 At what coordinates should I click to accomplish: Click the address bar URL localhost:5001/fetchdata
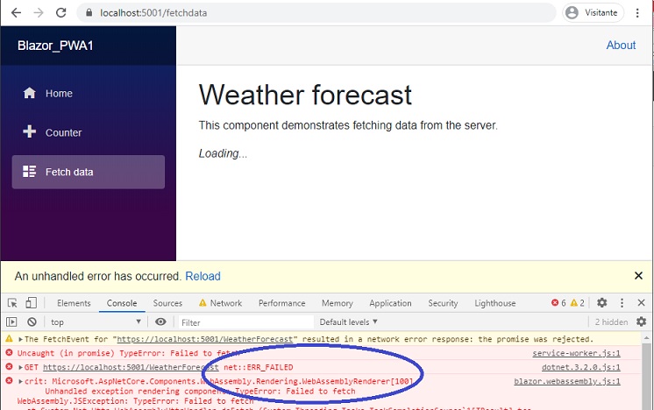coord(153,13)
